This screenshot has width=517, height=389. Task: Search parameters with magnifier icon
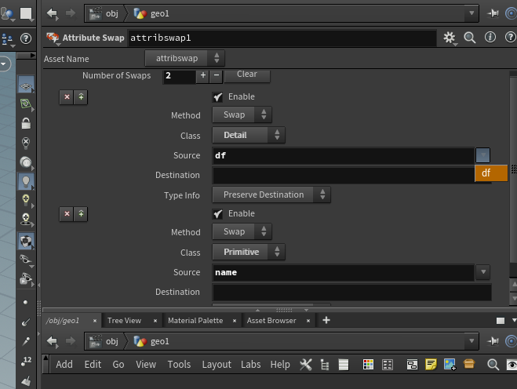[469, 38]
